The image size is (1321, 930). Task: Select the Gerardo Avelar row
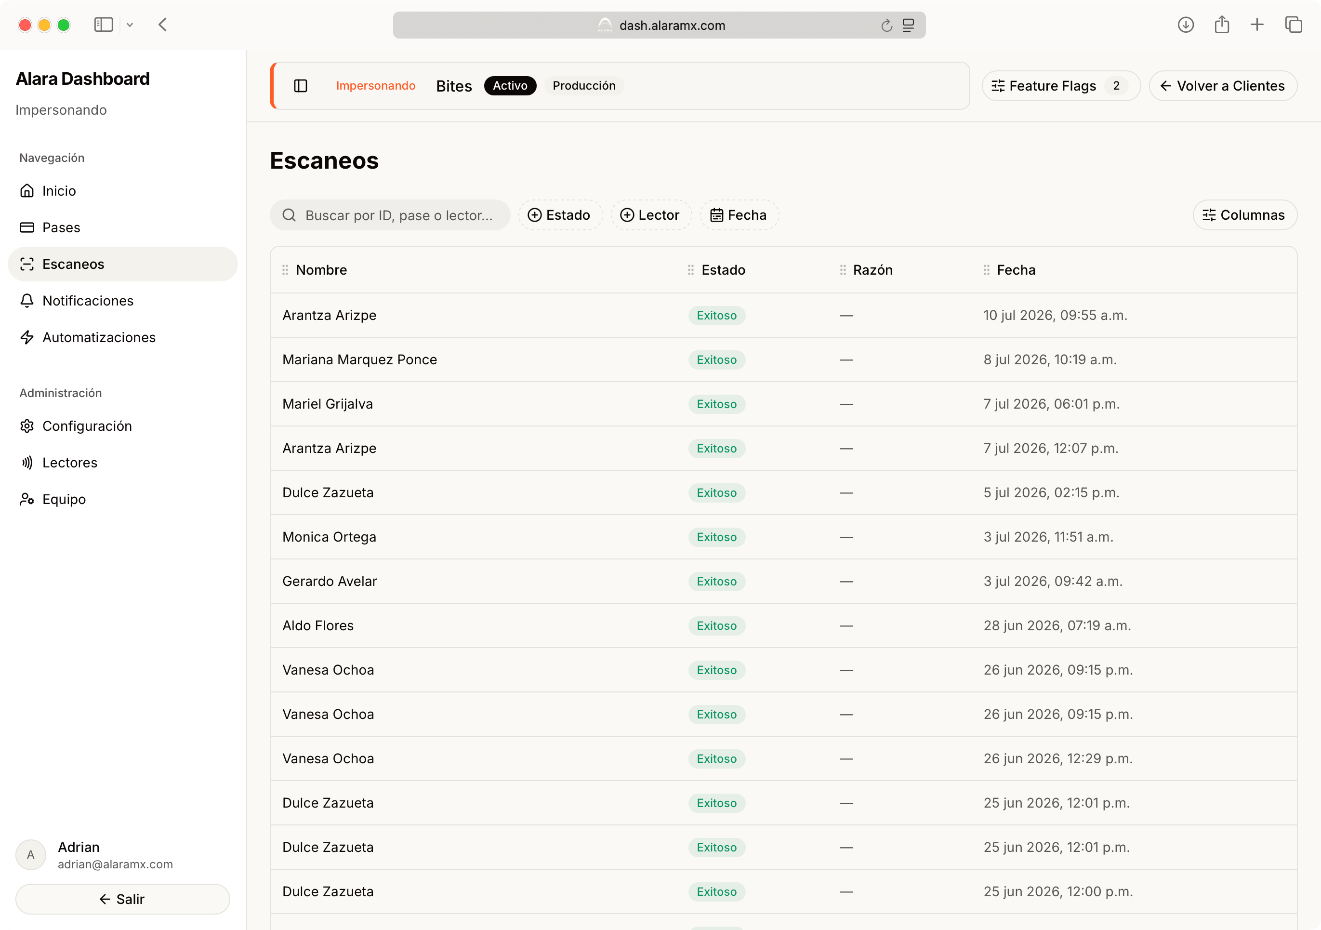coord(784,581)
